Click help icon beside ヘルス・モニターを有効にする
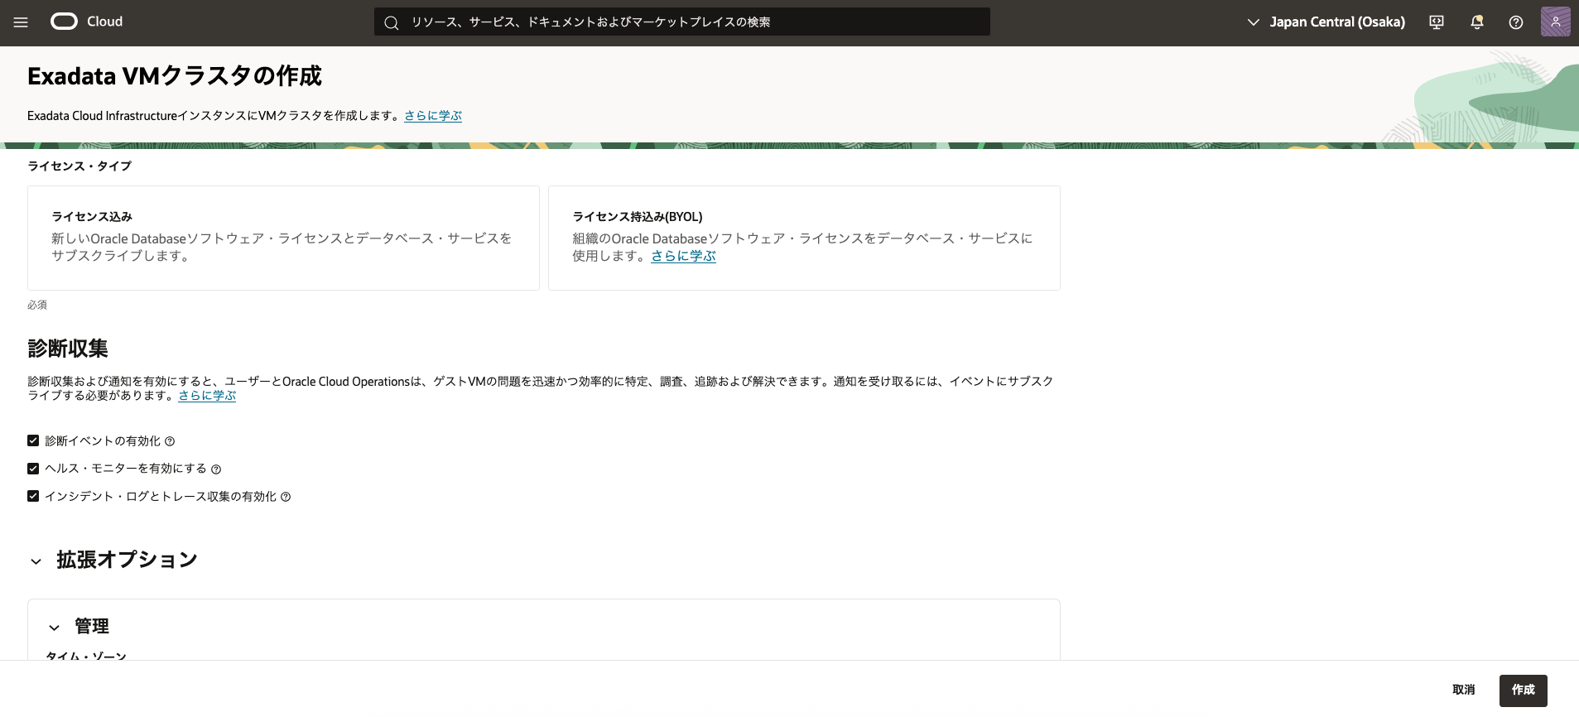 pyautogui.click(x=216, y=469)
